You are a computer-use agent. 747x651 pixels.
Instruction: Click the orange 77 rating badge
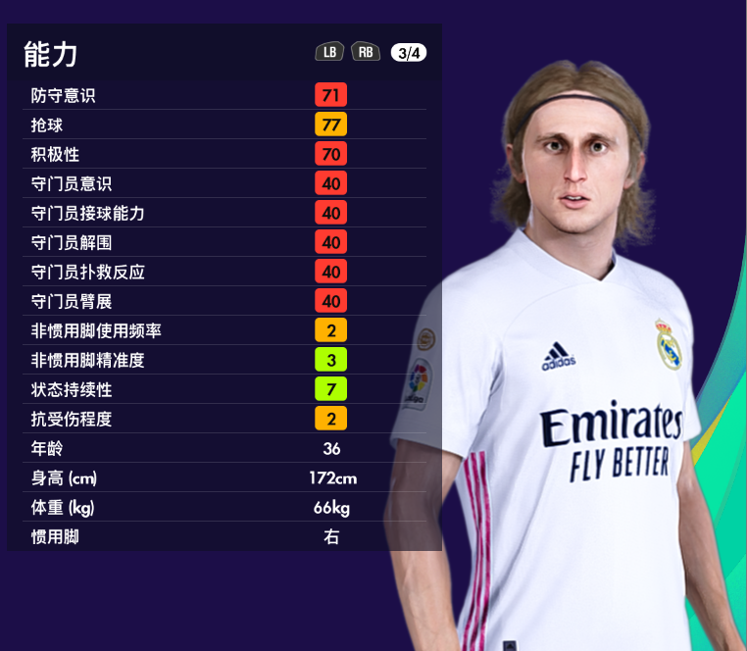pyautogui.click(x=330, y=125)
